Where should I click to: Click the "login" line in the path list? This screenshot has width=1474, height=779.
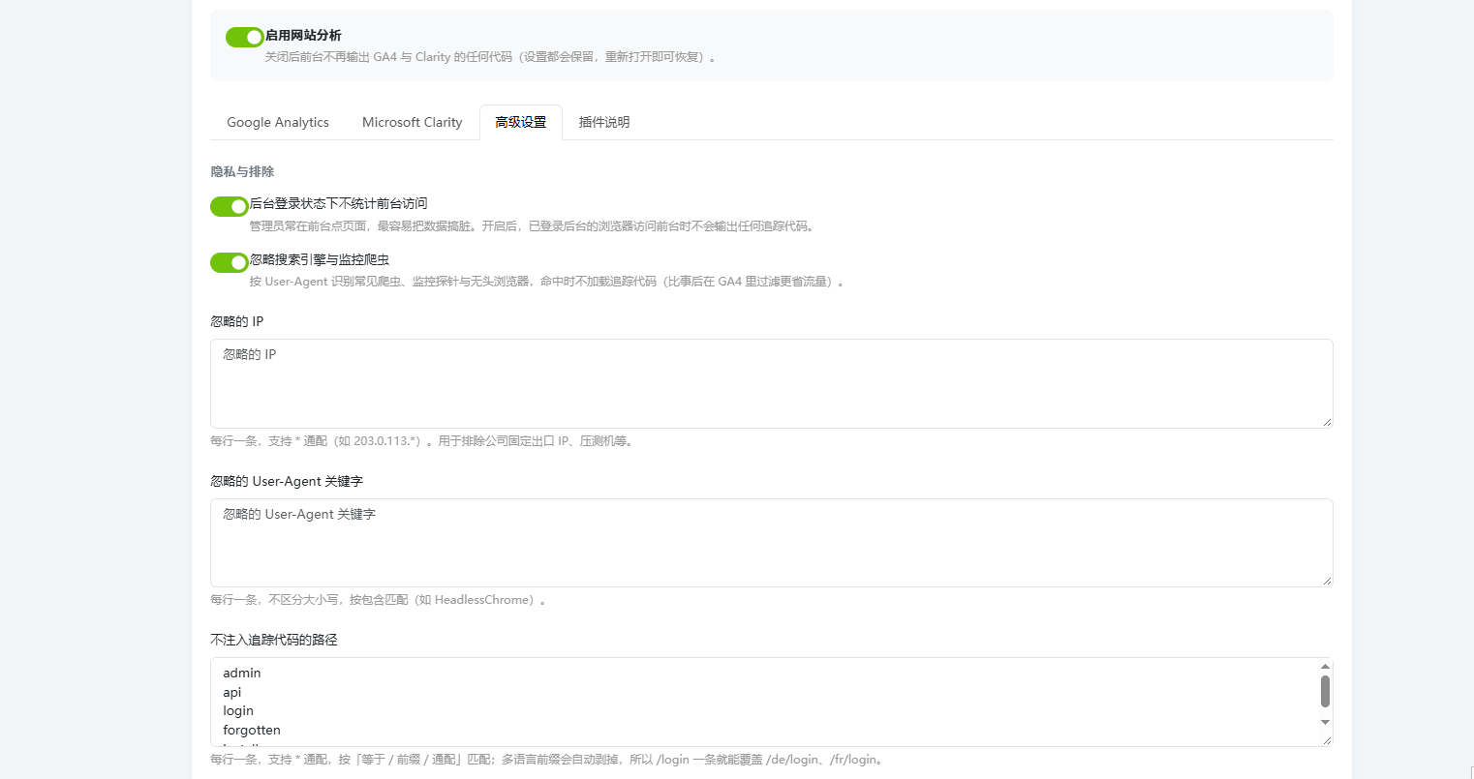pos(238,710)
